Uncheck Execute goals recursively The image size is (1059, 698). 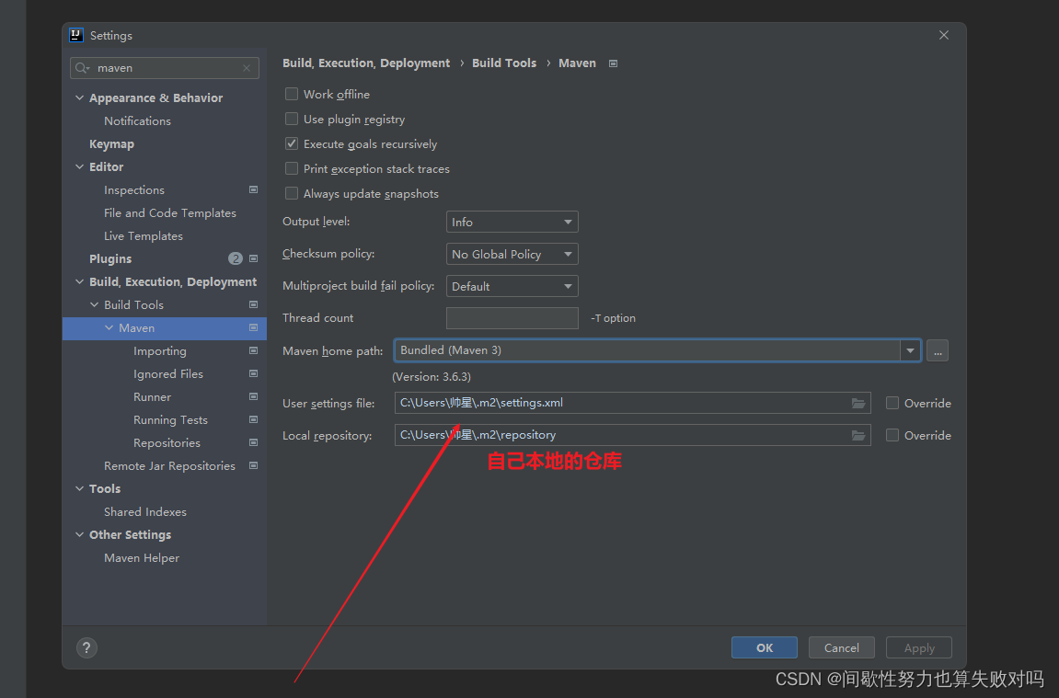click(x=291, y=143)
